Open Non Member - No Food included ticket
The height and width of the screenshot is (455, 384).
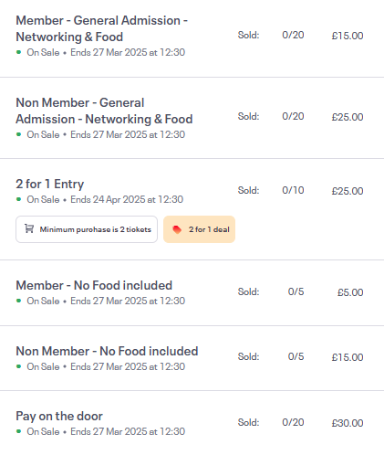point(107,351)
